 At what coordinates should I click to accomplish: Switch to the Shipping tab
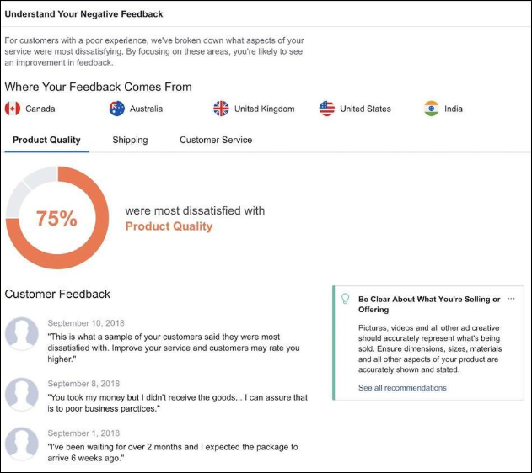coord(130,140)
